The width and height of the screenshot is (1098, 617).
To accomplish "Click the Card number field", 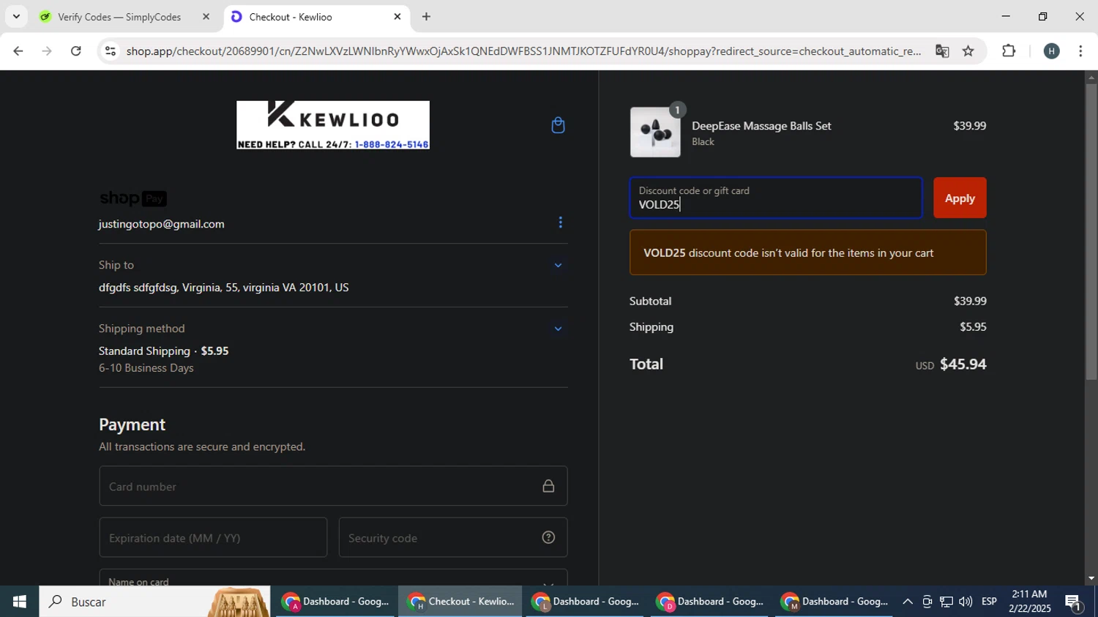I will [333, 486].
